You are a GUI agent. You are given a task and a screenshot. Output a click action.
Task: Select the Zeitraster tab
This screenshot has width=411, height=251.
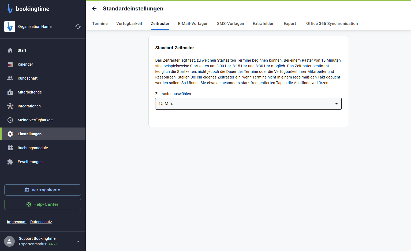pos(160,24)
